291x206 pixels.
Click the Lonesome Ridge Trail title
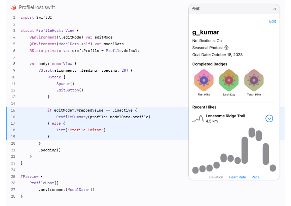[225, 116]
